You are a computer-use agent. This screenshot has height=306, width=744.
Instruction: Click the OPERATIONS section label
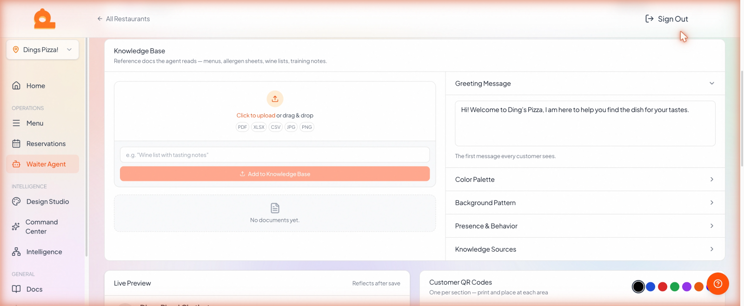28,108
